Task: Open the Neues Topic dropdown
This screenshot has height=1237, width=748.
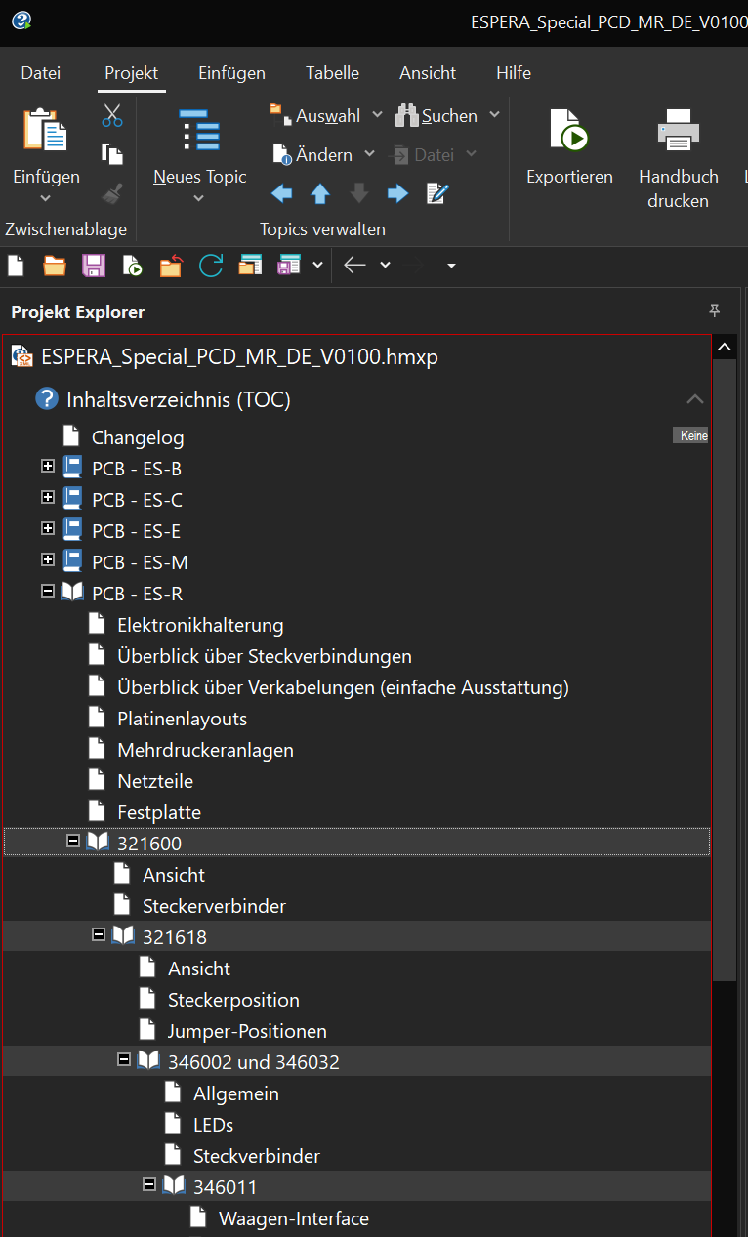Action: point(199,198)
